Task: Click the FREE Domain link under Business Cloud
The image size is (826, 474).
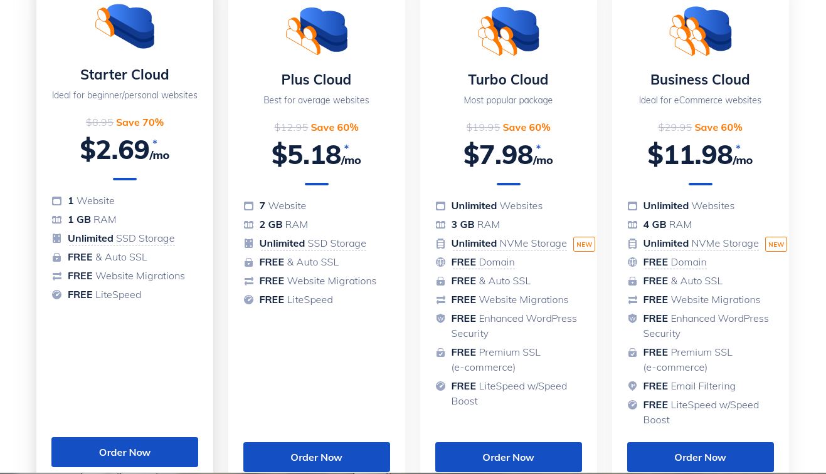Action: click(x=675, y=262)
